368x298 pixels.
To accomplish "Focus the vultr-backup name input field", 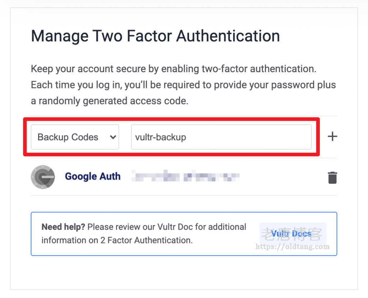I will tap(221, 137).
